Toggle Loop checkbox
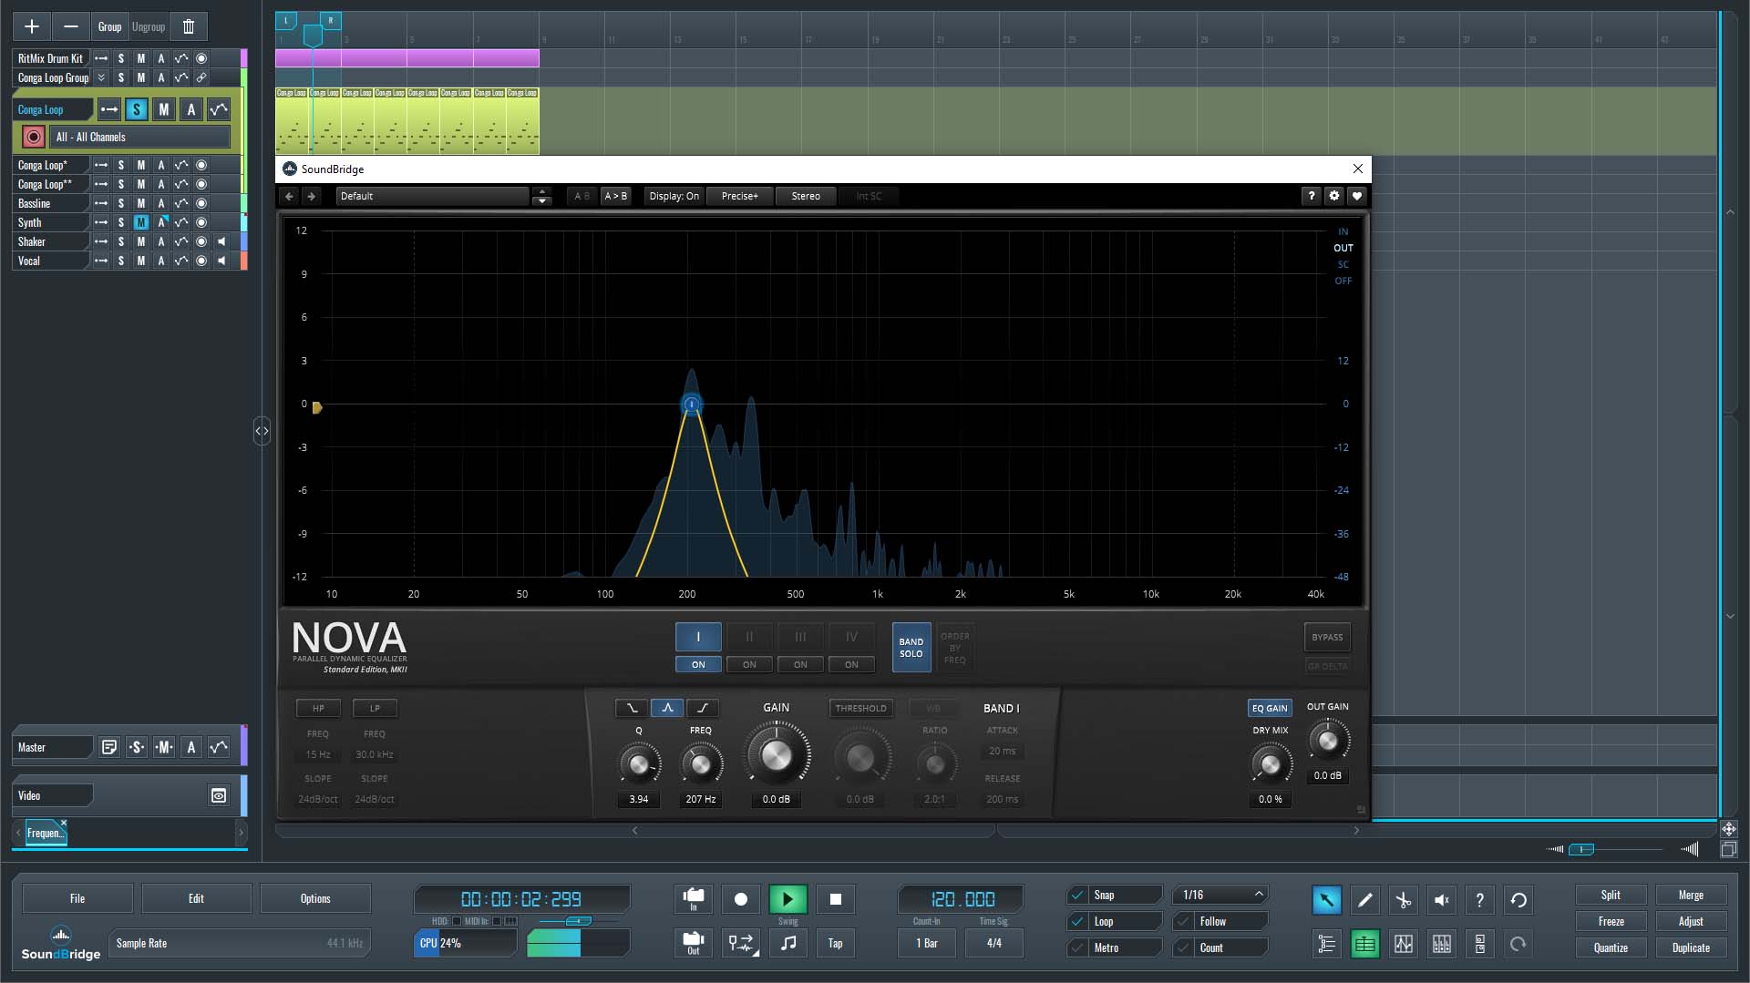Screen dimensions: 1750x983 [1077, 921]
